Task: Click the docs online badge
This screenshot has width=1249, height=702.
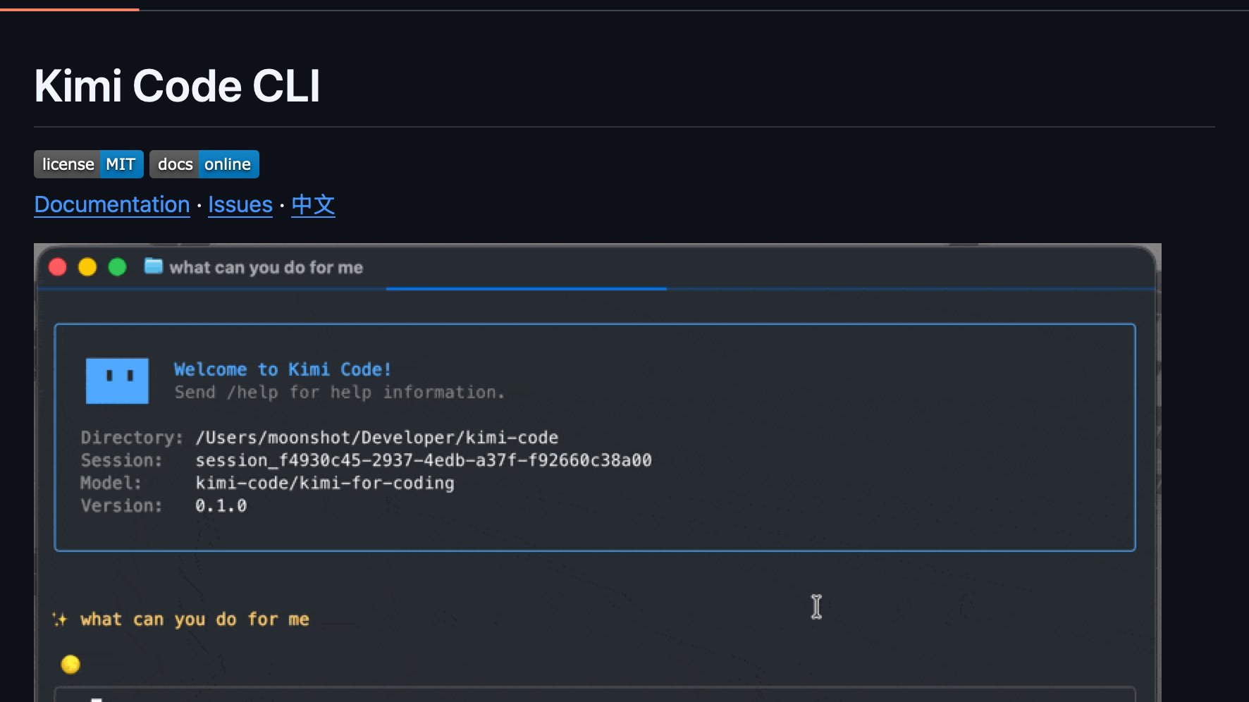Action: [x=204, y=164]
